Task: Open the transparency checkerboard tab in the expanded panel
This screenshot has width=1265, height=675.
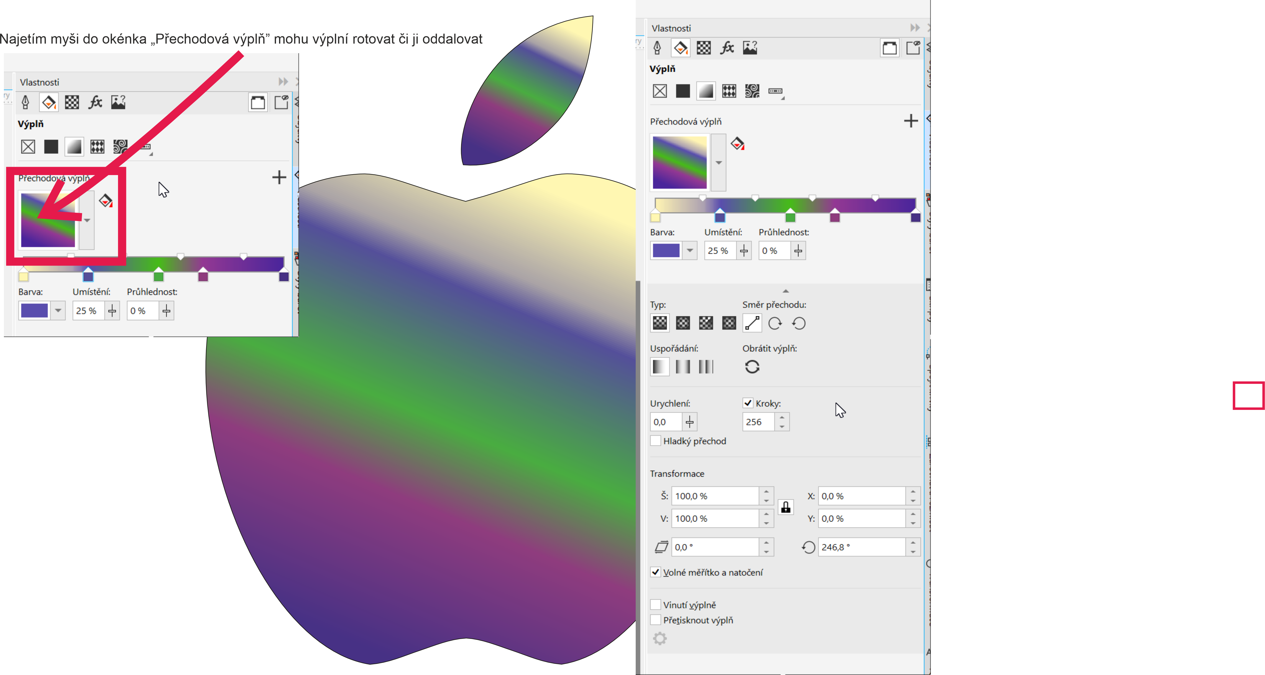Action: tap(704, 48)
